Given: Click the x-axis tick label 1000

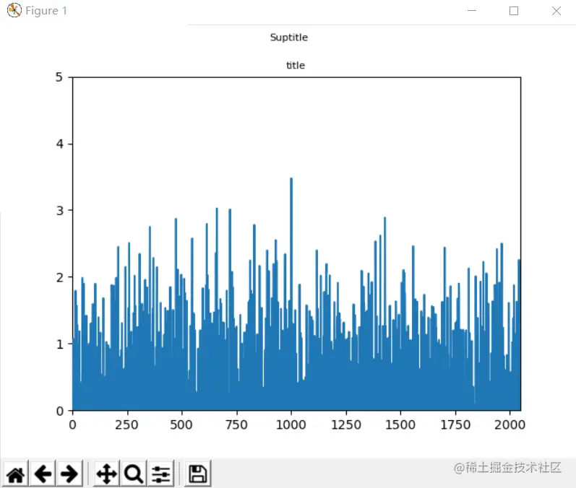Looking at the screenshot, I should [x=291, y=424].
